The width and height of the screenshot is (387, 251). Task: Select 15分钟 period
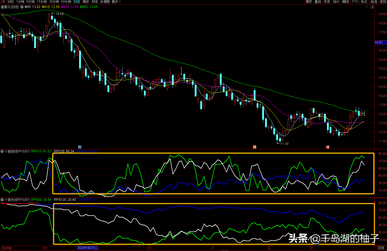(42, 2)
